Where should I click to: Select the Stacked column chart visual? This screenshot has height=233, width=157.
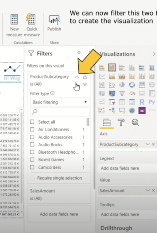coord(112,68)
